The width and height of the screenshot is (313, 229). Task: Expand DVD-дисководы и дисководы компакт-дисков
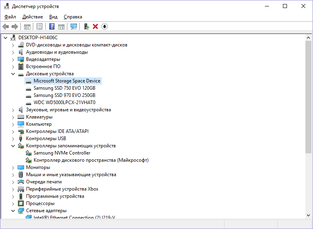click(x=13, y=45)
